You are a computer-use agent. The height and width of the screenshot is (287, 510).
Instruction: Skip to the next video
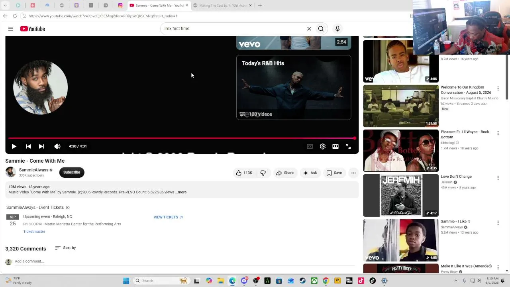point(41,146)
